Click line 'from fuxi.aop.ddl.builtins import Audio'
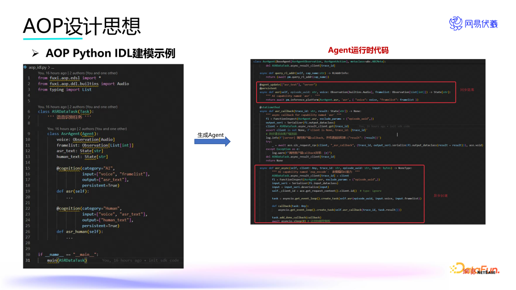This screenshot has height=290, width=516. [83, 84]
